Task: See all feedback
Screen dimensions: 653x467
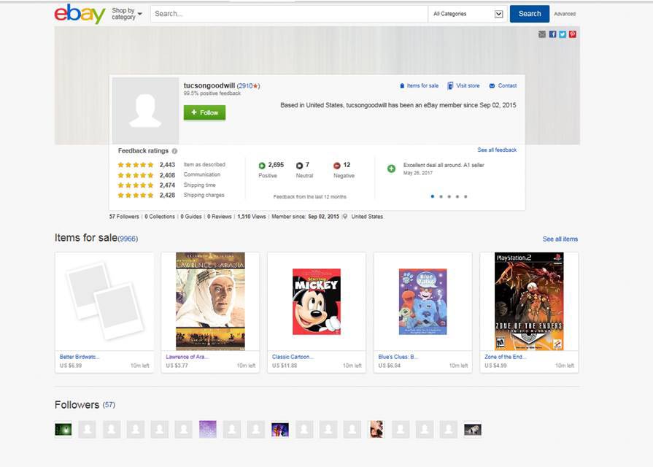Action: (497, 150)
